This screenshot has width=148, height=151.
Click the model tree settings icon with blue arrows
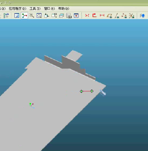tap(6, 16)
